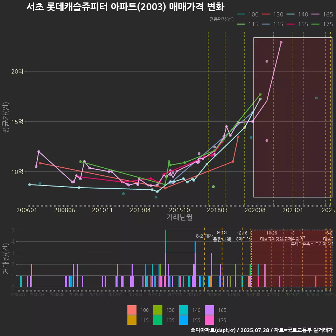336x336 pixels.
Task: Click 201510 on the price chart x-axis
Action: (179, 210)
